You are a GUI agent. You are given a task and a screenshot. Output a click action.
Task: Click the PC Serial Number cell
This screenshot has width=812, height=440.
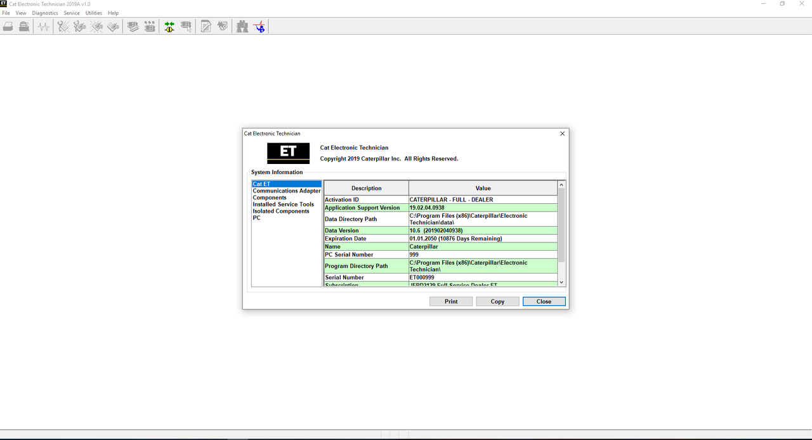(x=366, y=255)
